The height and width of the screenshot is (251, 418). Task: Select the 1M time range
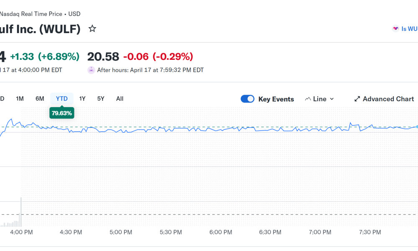click(20, 99)
